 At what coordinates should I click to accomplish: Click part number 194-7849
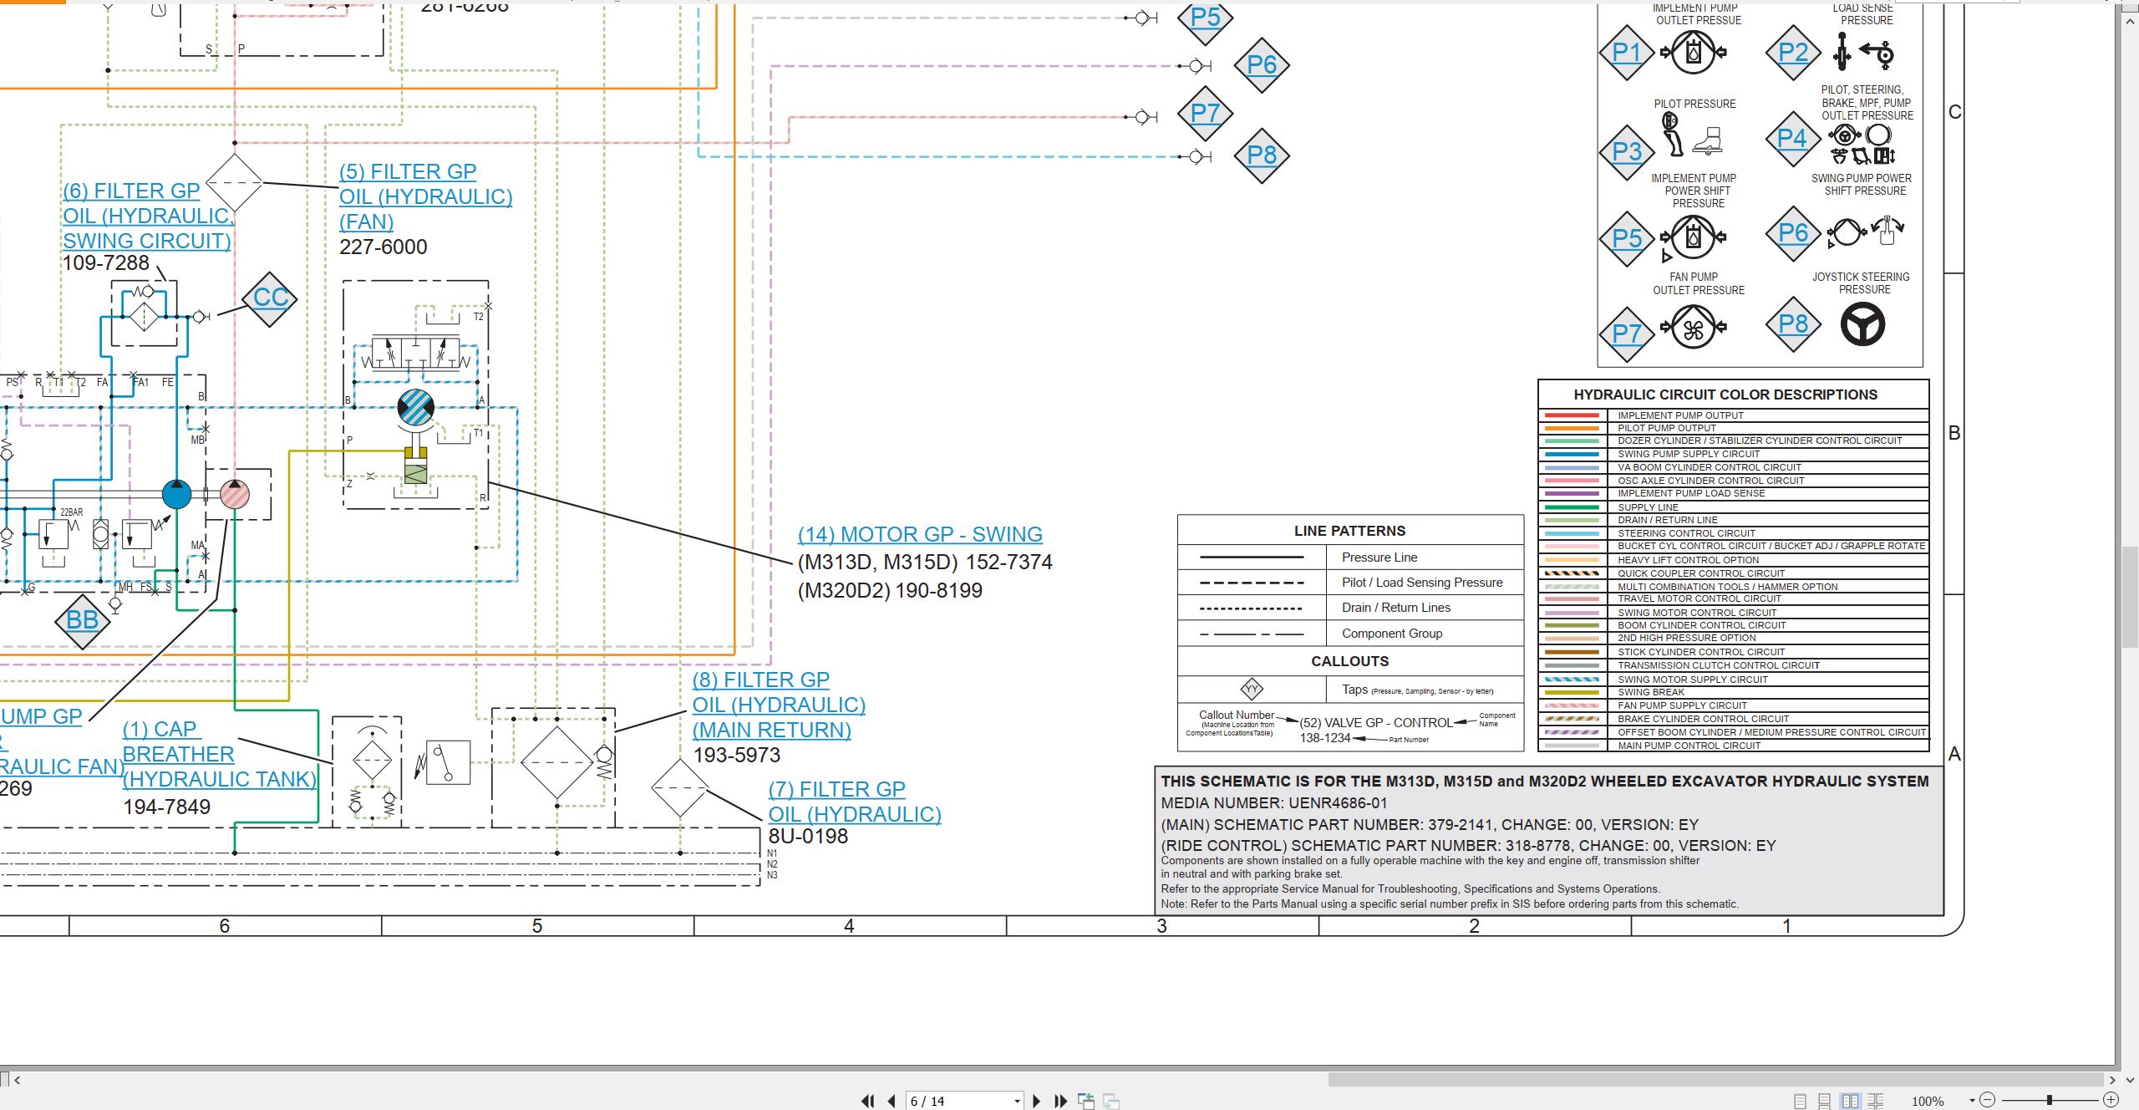(167, 807)
